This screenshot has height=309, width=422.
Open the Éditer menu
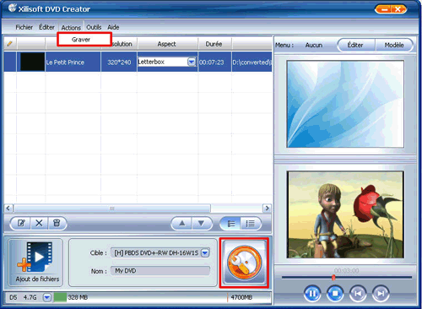(x=46, y=27)
